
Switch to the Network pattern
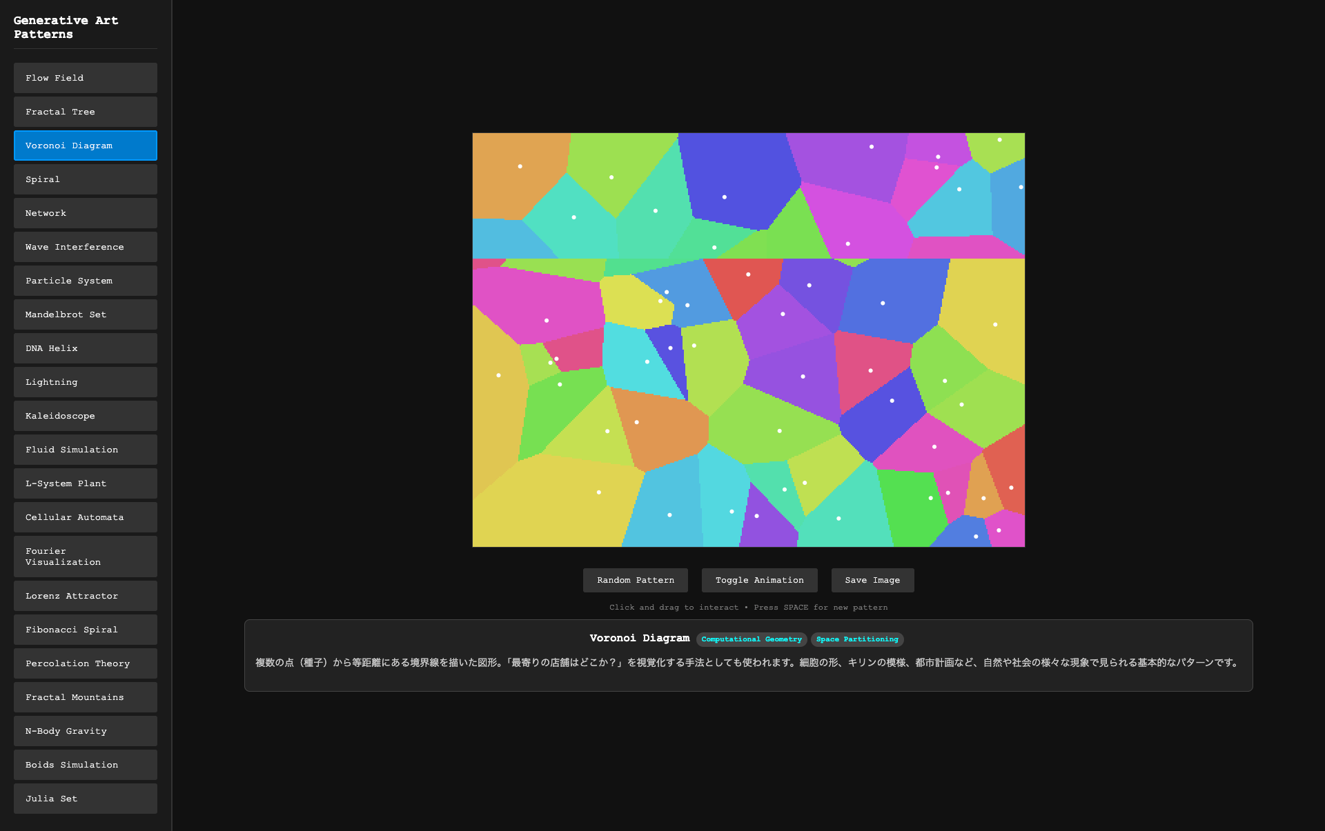pos(85,213)
